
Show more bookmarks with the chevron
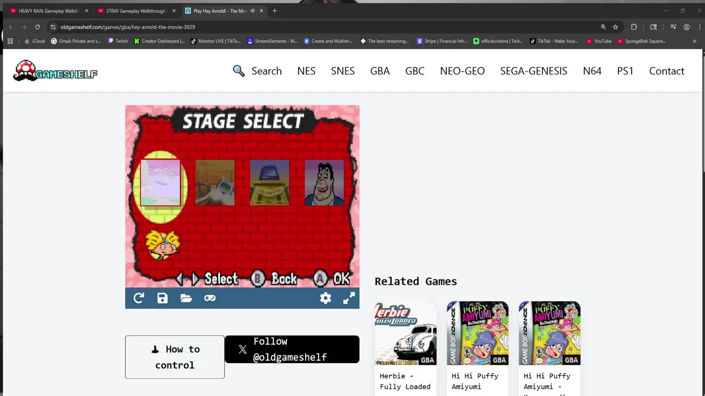click(694, 41)
